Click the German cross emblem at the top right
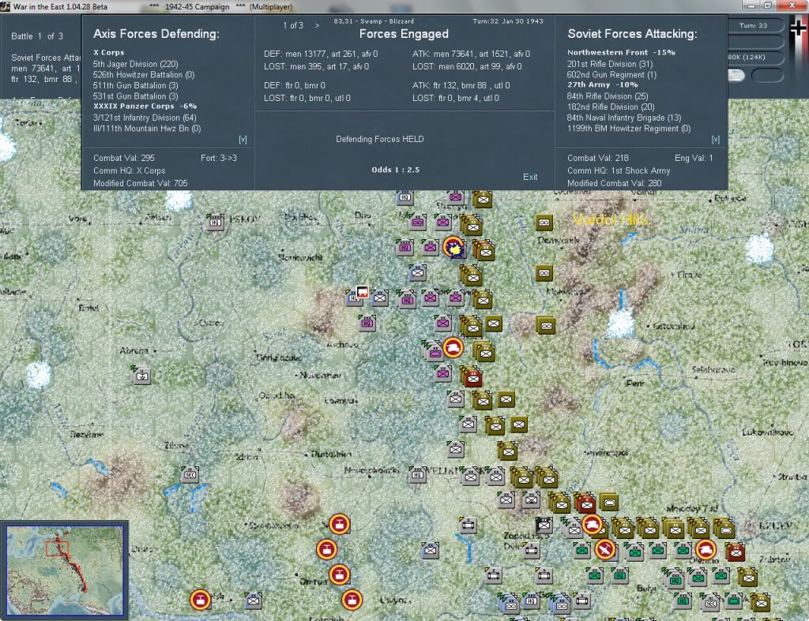 click(x=798, y=27)
